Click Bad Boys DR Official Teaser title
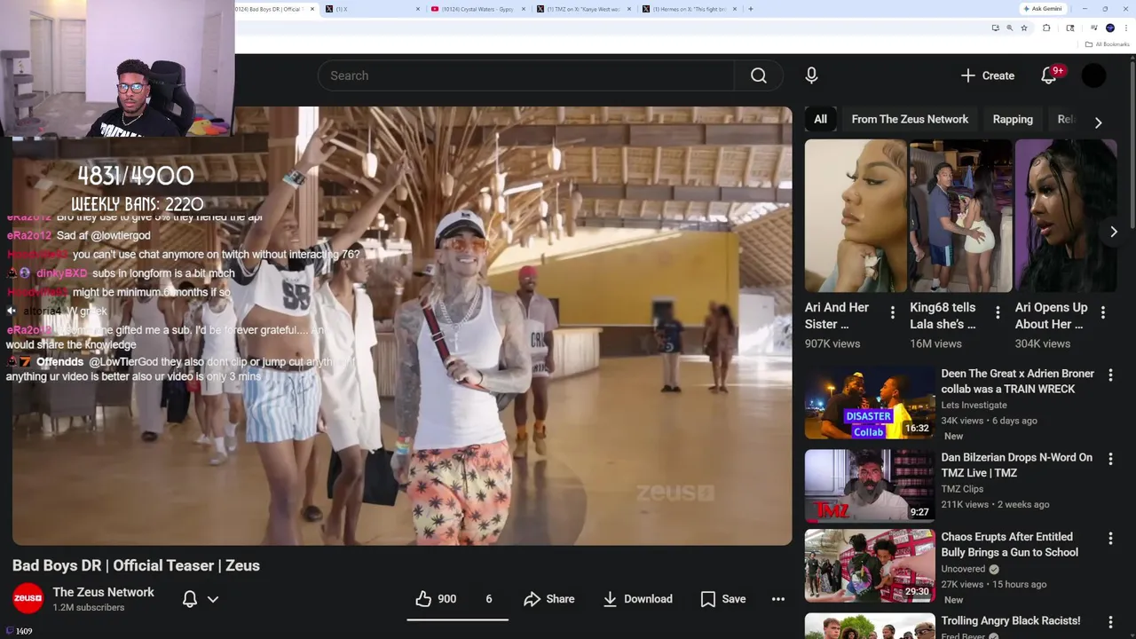Screen dimensions: 1136x639 (x=136, y=565)
